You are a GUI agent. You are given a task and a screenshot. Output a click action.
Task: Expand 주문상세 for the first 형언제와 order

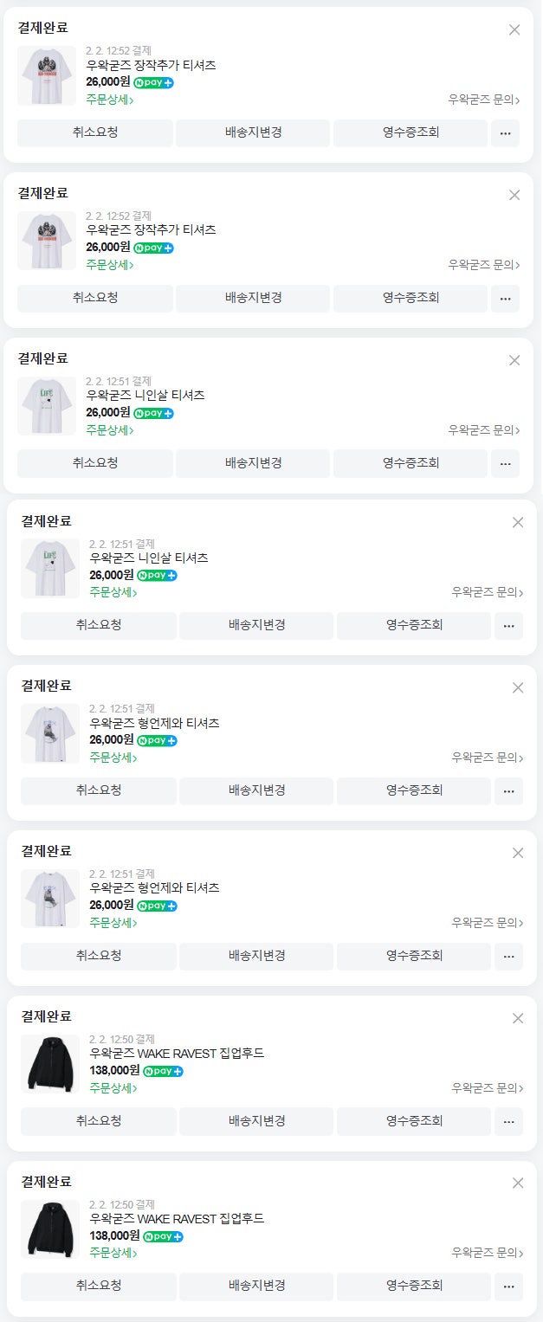(x=113, y=758)
